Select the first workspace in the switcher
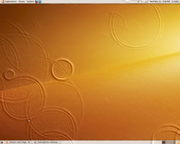 [x=164, y=142]
